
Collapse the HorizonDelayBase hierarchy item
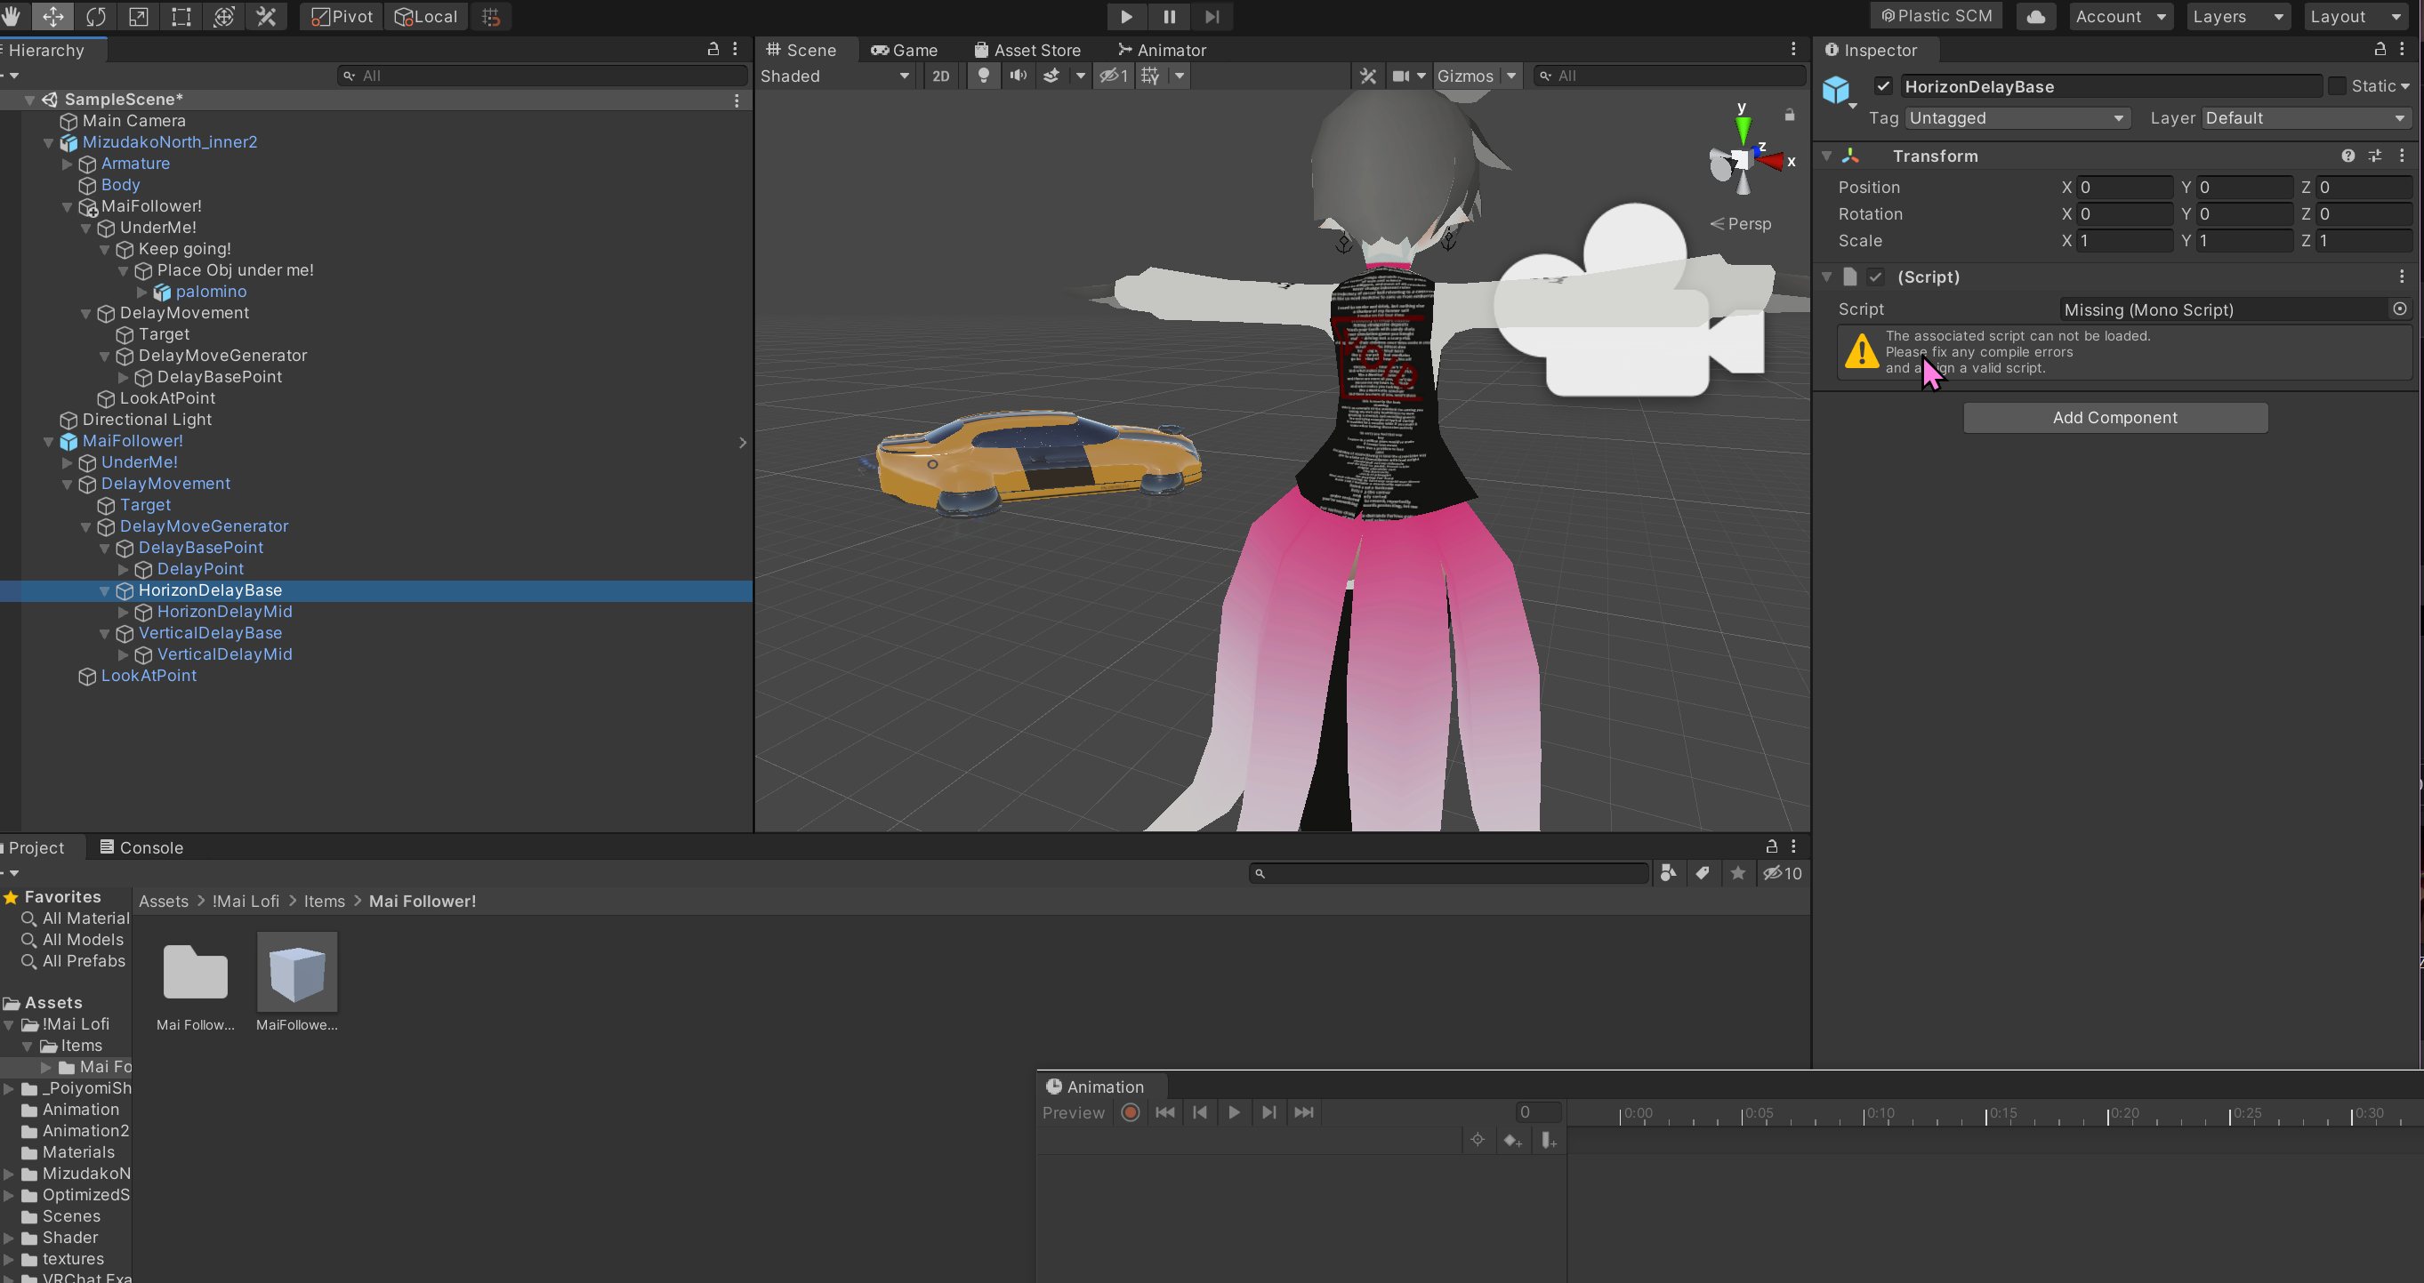click(104, 590)
